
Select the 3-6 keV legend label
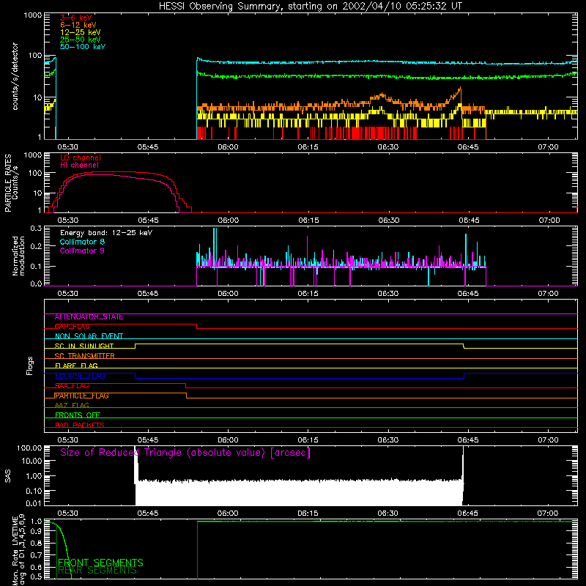click(76, 18)
